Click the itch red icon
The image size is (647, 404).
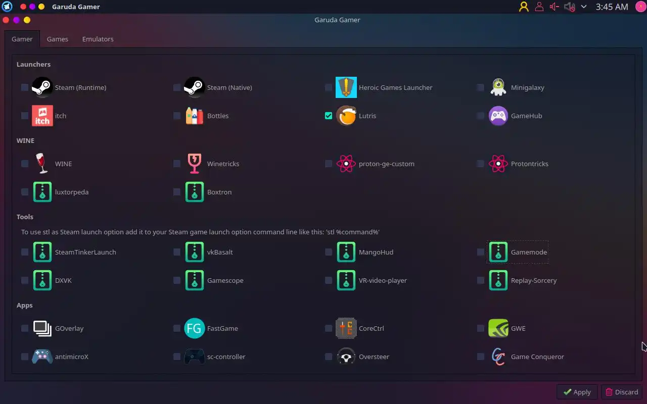click(x=42, y=116)
